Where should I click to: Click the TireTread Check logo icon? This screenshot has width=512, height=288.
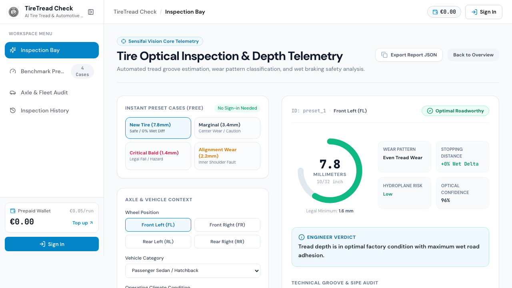[14, 12]
